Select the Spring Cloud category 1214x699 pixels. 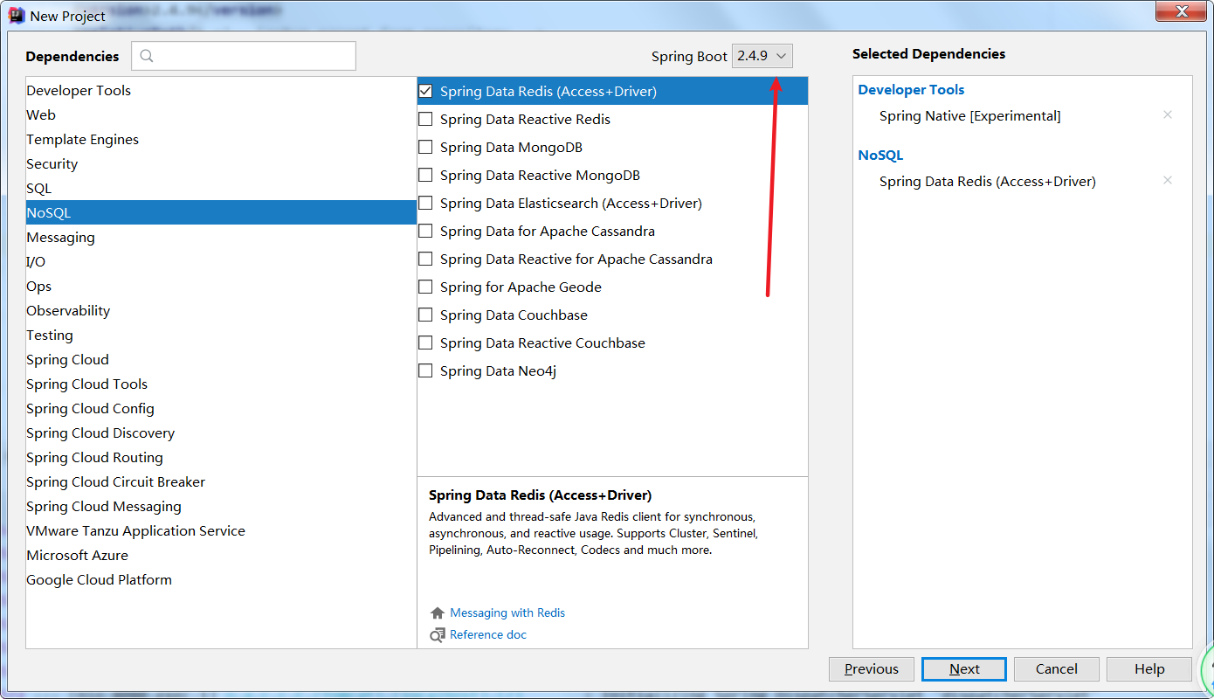click(221, 360)
